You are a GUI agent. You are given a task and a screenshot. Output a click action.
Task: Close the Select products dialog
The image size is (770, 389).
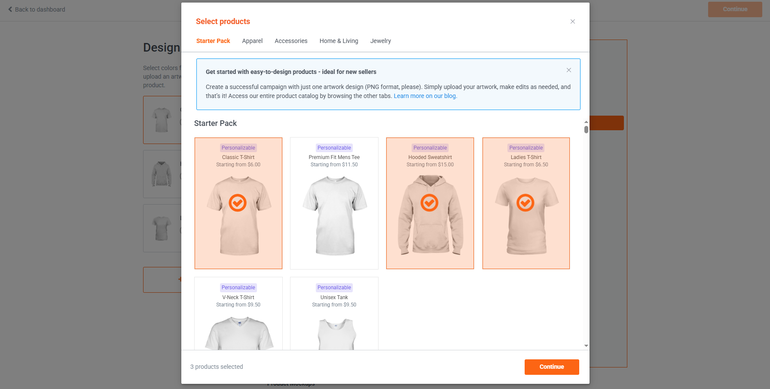click(572, 21)
